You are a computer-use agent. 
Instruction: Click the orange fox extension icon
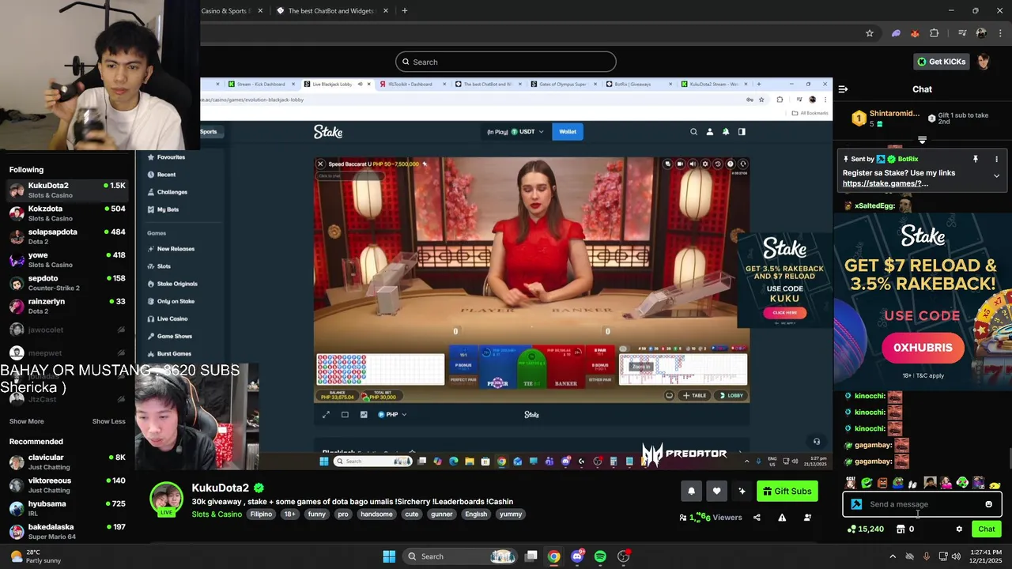tap(915, 33)
